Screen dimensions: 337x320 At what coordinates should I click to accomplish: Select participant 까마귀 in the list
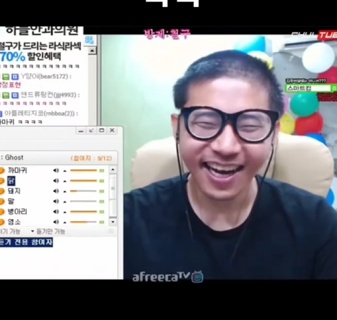click(17, 170)
